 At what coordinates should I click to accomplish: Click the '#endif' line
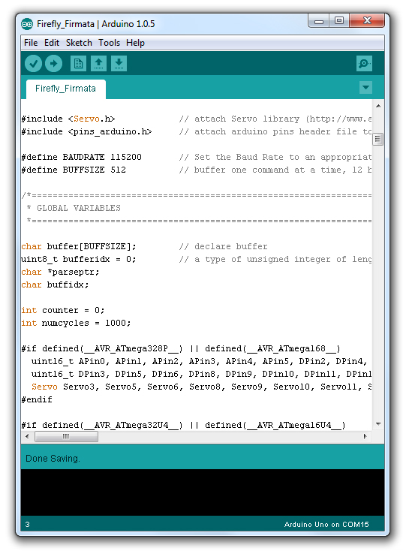point(37,400)
